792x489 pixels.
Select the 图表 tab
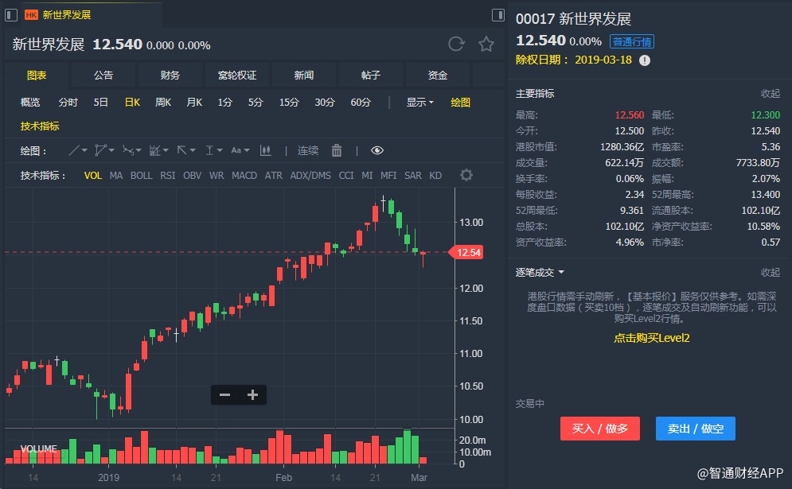tap(37, 76)
